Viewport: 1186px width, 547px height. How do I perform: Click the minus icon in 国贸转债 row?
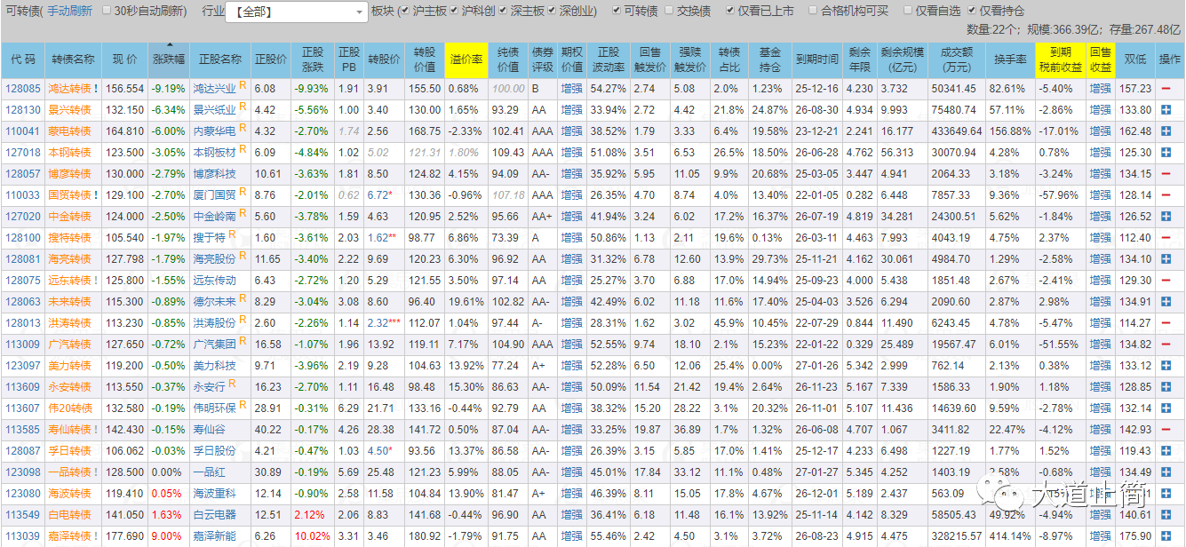[x=1166, y=195]
